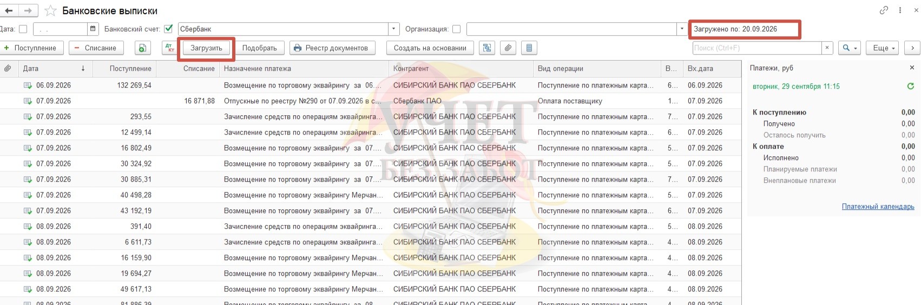The height and width of the screenshot is (305, 921).
Task: Sort by the Контрагент column header
Action: pos(460,69)
